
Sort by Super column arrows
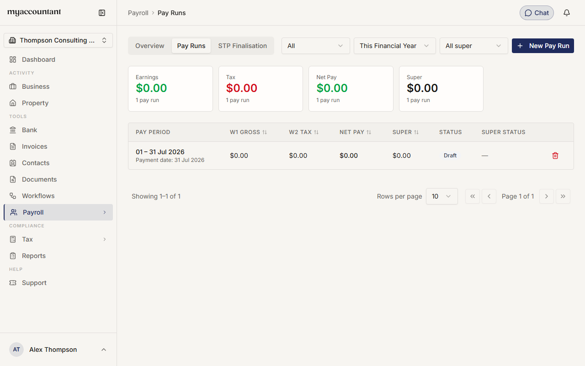[x=416, y=132]
